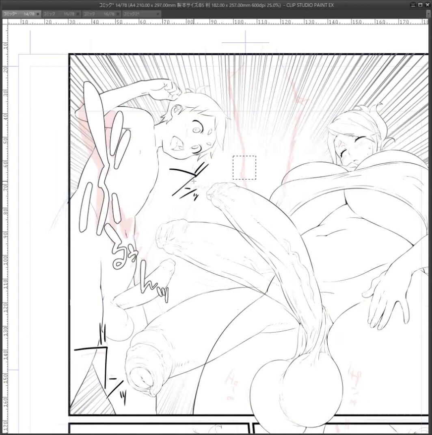Maximize the Clip Studio Paint window
432x435 pixels.
point(420,5)
